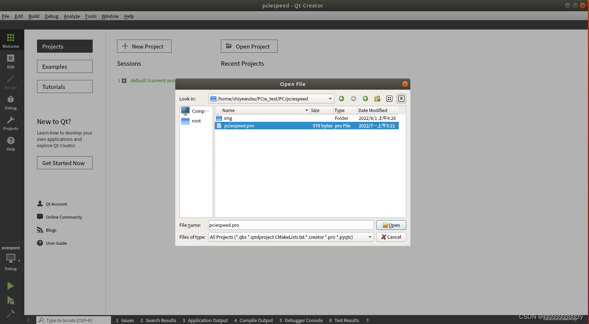Open Compile Output pane
Viewport: 589px width, 324px height.
point(253,320)
